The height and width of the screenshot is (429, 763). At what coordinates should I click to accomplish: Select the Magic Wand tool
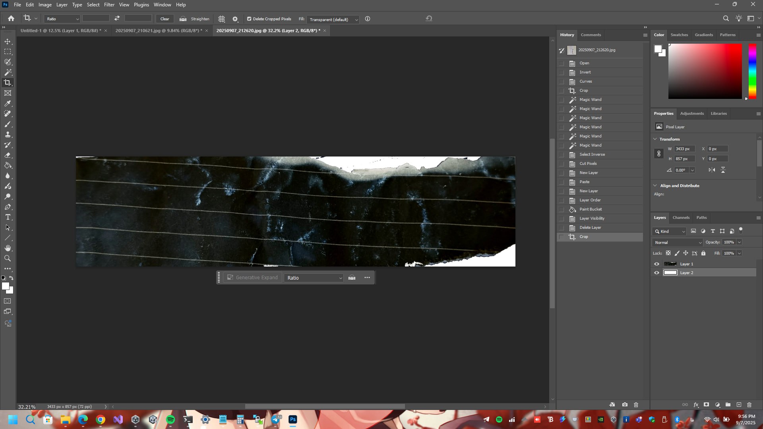pos(8,72)
